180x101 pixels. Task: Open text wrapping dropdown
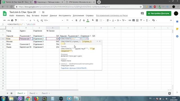(119, 20)
